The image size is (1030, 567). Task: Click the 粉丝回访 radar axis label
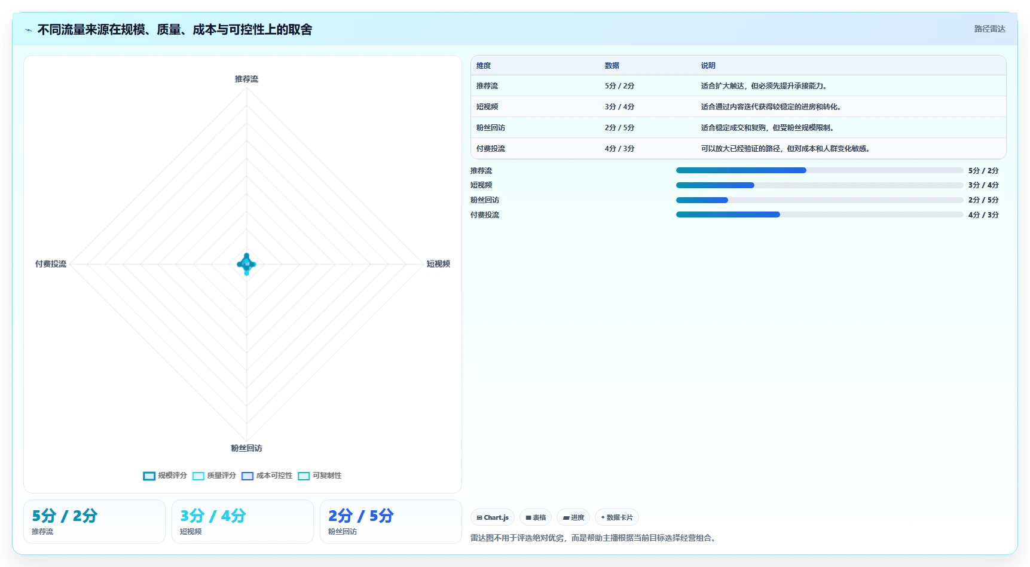246,448
